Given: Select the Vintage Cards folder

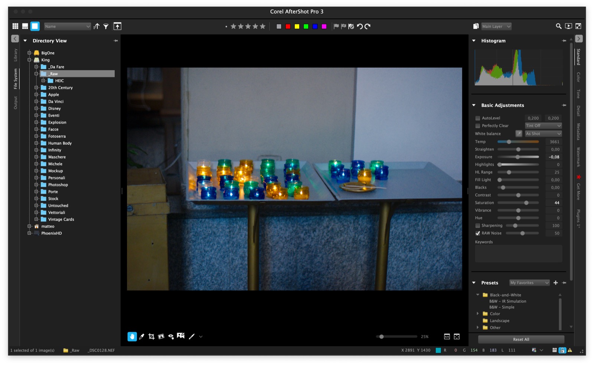Looking at the screenshot, I should tap(61, 220).
